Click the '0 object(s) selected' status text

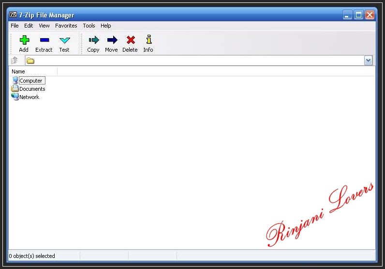[x=32, y=256]
